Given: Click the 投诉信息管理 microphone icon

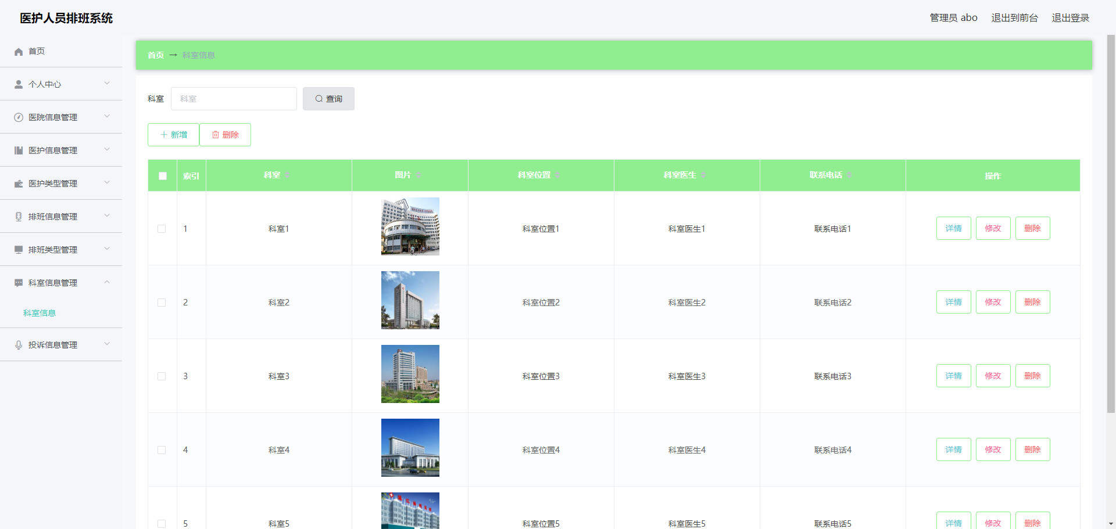Looking at the screenshot, I should pos(19,346).
